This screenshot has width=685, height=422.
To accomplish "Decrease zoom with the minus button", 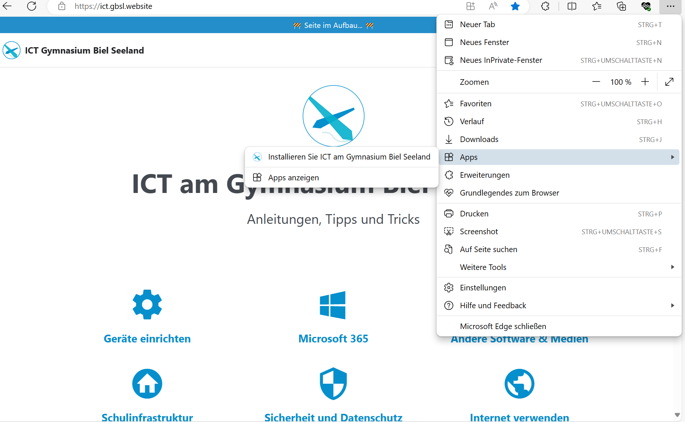I will click(x=596, y=82).
